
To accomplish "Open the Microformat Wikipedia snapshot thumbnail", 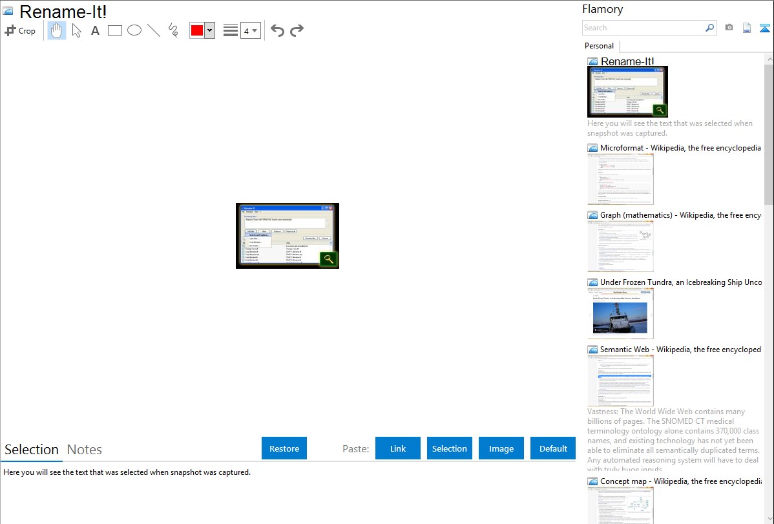I will click(x=620, y=179).
